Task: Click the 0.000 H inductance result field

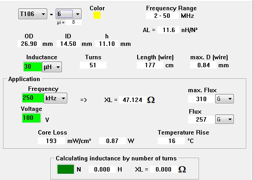Action: tap(102, 169)
